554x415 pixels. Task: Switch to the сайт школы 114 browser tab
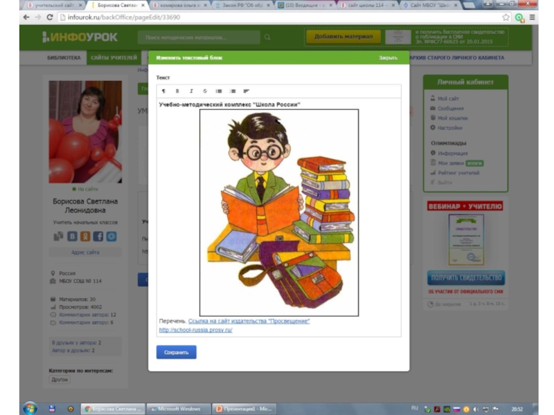(368, 6)
